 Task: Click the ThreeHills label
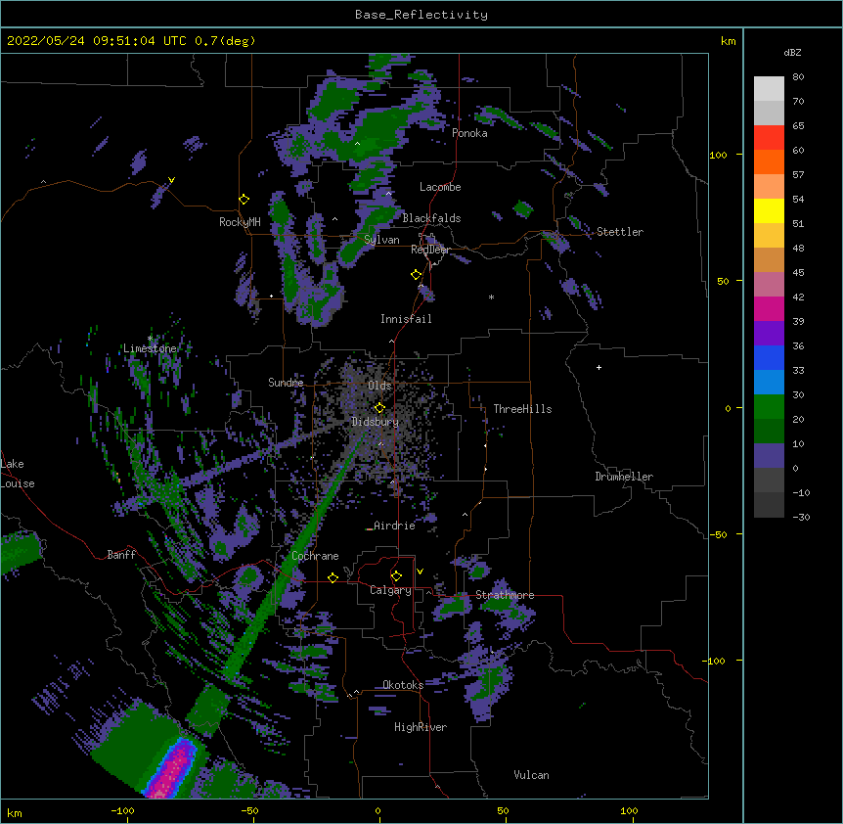click(x=522, y=409)
